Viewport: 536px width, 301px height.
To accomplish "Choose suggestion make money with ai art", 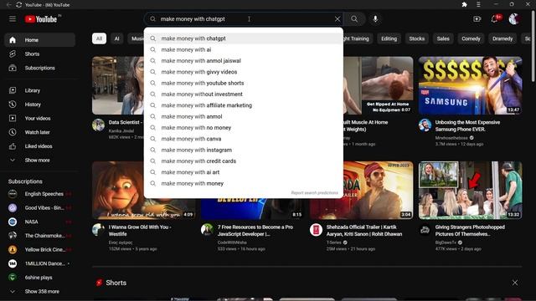I will (x=244, y=172).
